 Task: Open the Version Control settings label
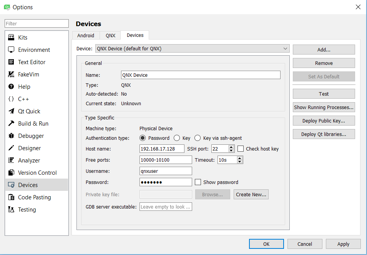coord(37,173)
